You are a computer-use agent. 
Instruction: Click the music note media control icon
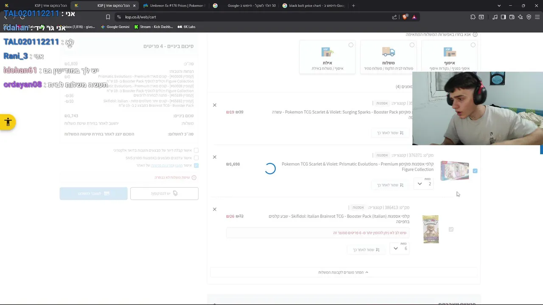(495, 17)
